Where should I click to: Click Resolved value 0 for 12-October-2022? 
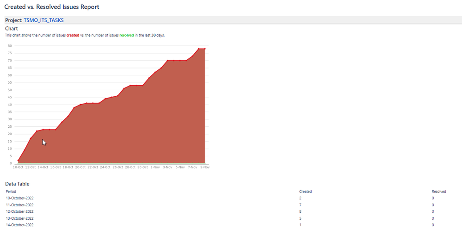[x=433, y=211]
